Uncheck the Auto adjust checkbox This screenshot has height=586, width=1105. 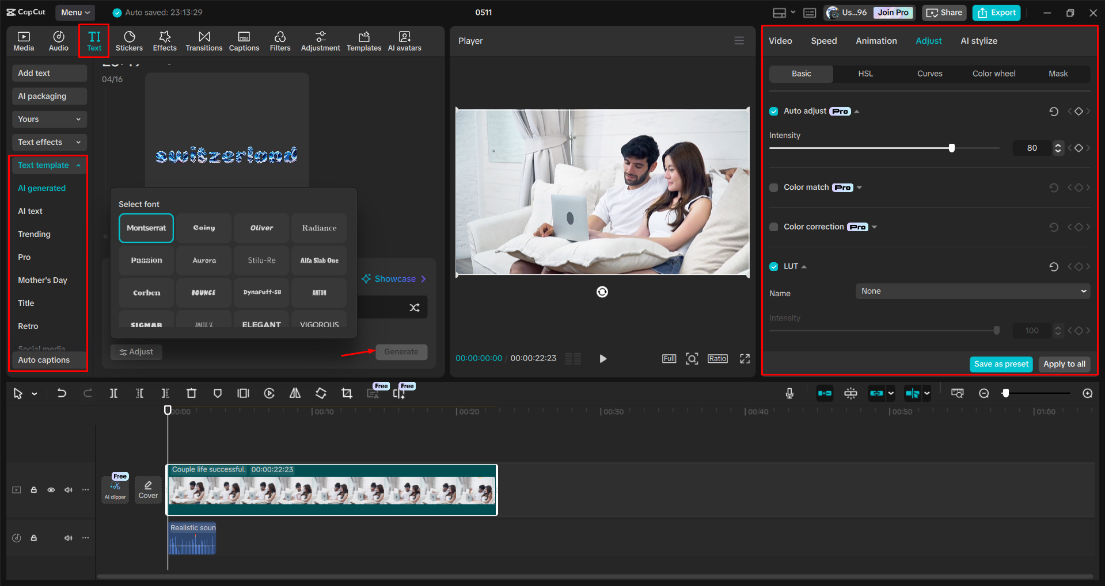coord(774,112)
